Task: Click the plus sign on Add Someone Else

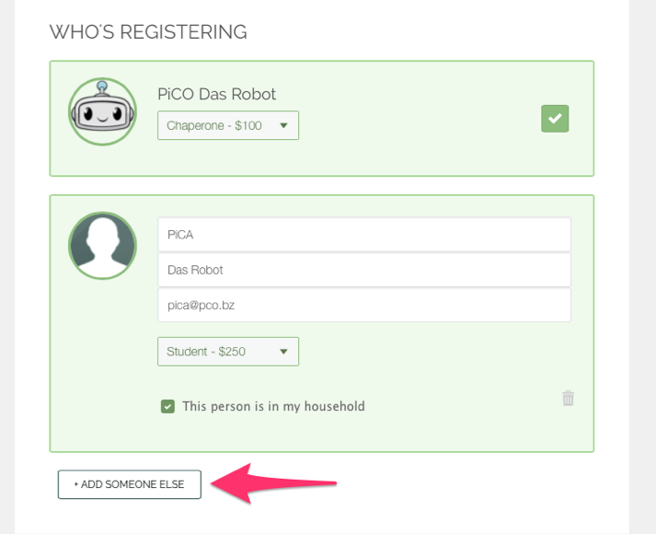Action: pos(76,484)
